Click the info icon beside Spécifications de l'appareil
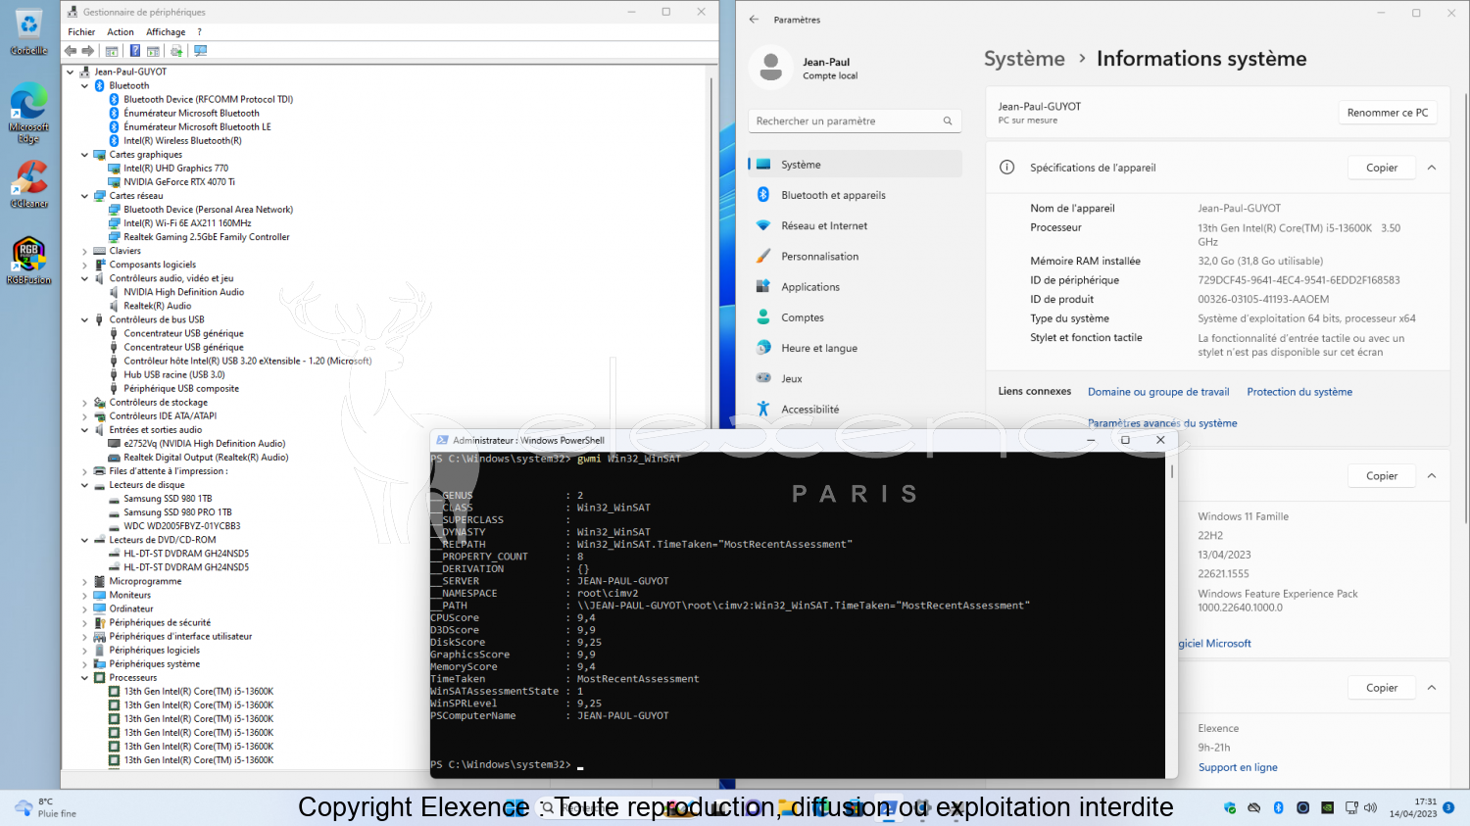 pos(1006,168)
